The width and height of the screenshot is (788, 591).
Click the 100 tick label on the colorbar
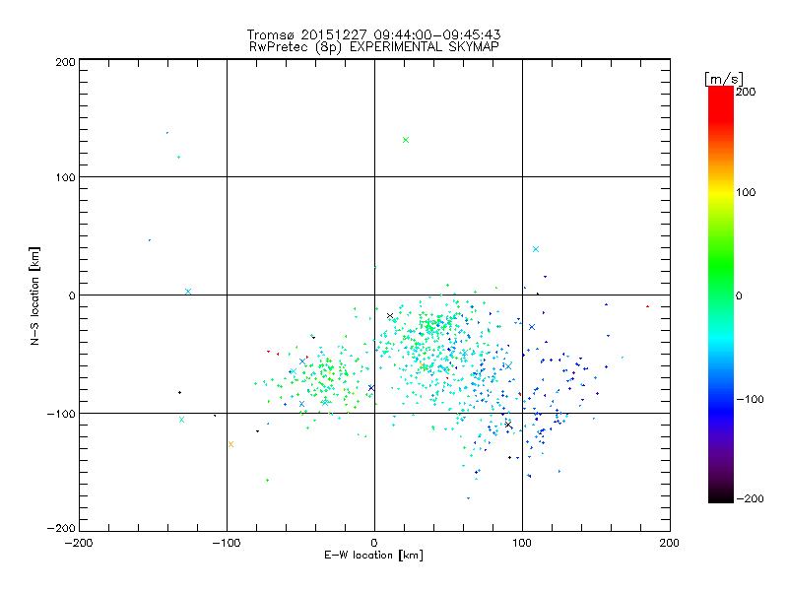pyautogui.click(x=747, y=192)
